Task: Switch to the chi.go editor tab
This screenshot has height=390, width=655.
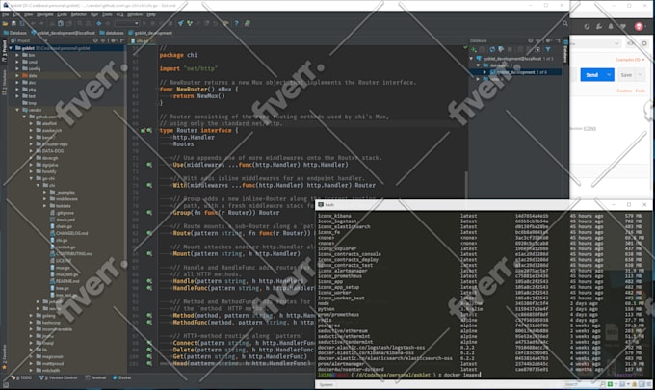Action: pos(140,40)
